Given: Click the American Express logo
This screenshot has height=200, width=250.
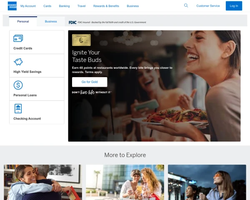Looking at the screenshot, I should coord(12,6).
